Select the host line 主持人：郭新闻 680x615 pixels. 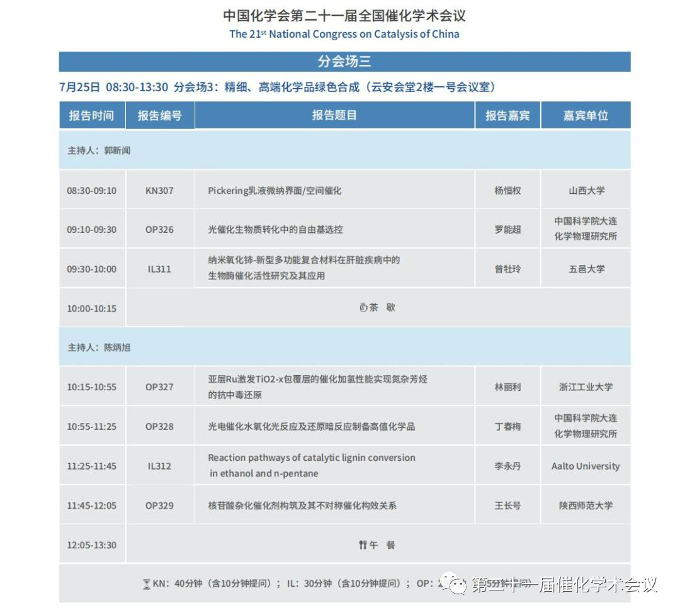coord(99,150)
